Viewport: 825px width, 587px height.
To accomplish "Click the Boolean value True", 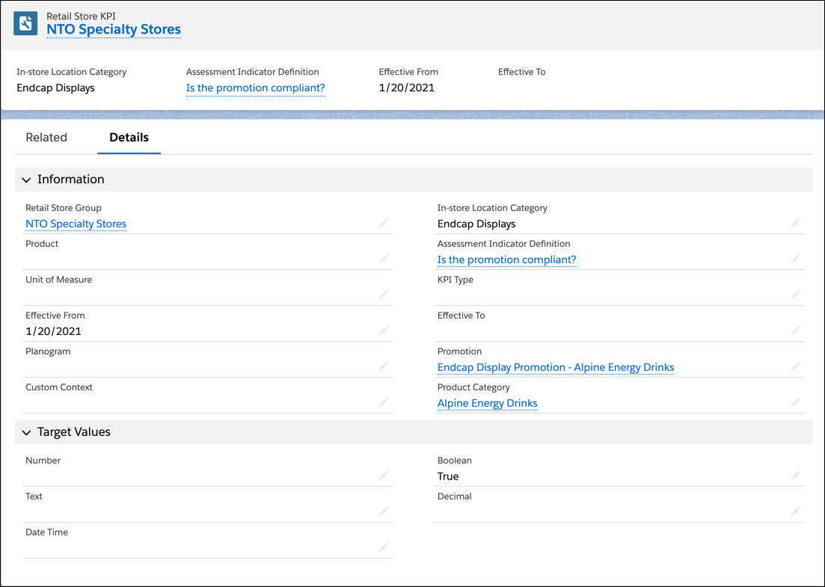I will pos(448,476).
